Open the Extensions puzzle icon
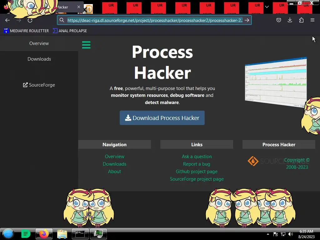 [x=301, y=20]
